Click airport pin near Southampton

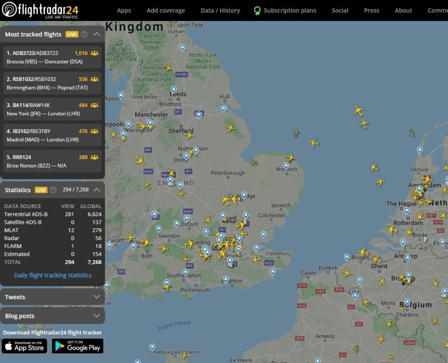click(185, 272)
